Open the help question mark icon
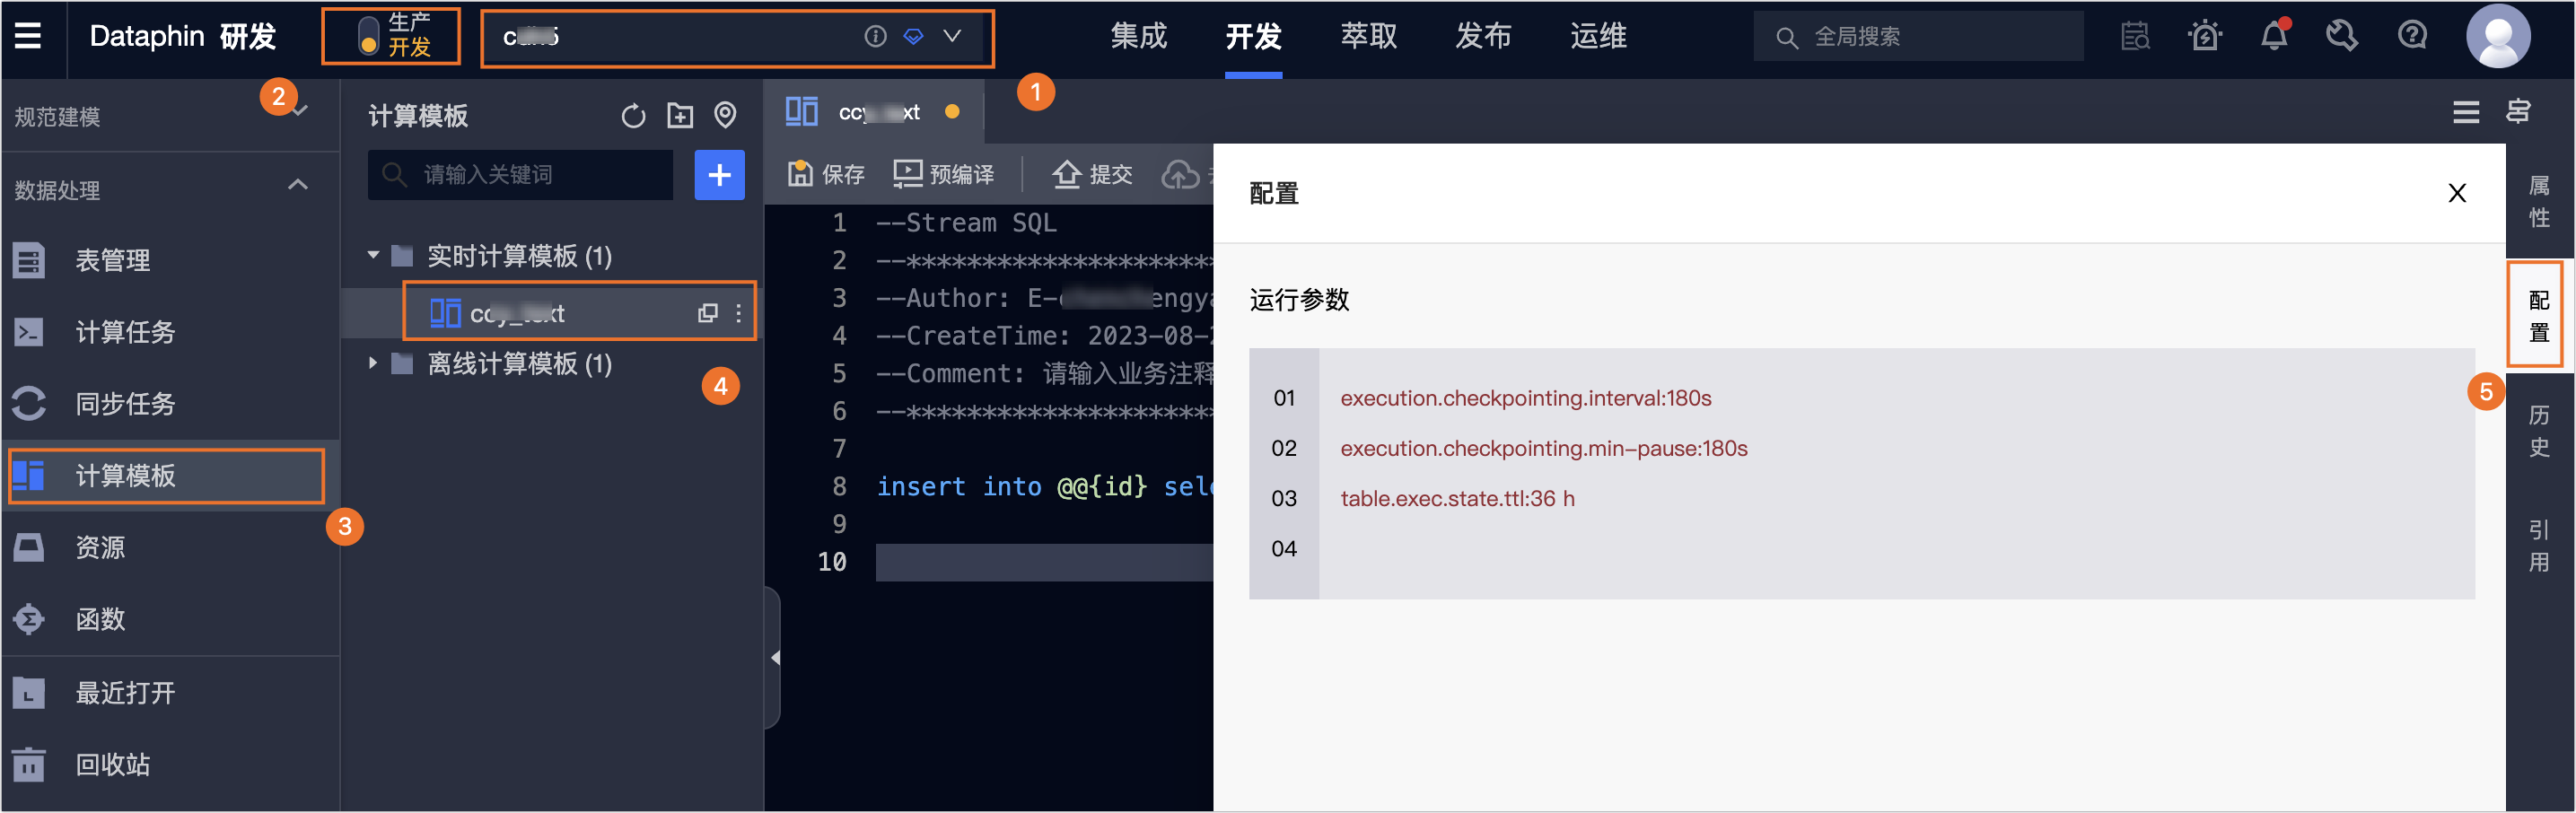Image resolution: width=2576 pixels, height=813 pixels. coord(2412,37)
